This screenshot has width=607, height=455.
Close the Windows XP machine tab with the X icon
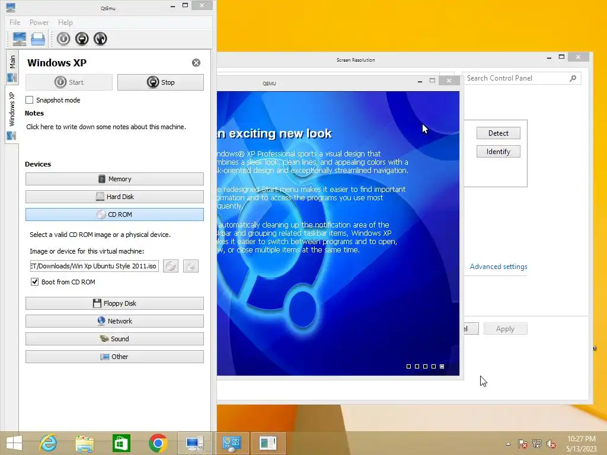tap(196, 63)
